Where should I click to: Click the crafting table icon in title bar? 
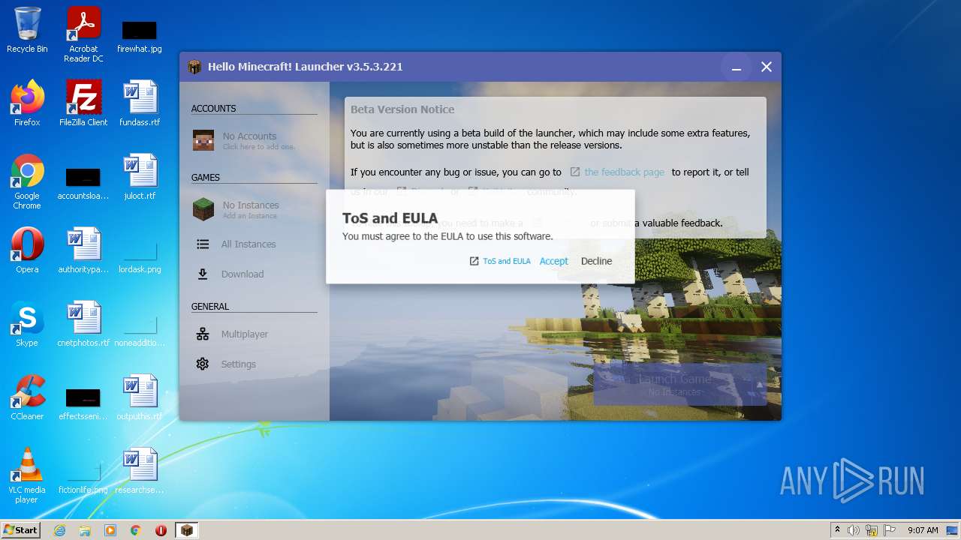click(195, 67)
